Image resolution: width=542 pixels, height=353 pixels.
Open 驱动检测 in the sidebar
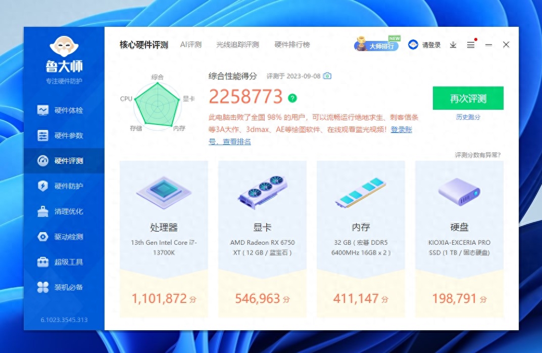[x=64, y=237]
